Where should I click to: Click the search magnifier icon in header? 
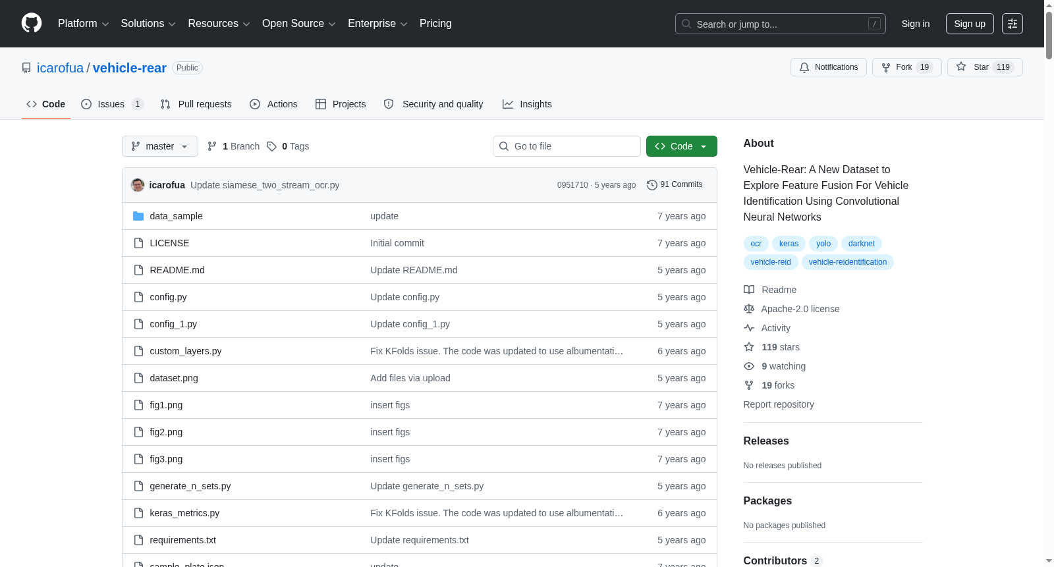[686, 24]
